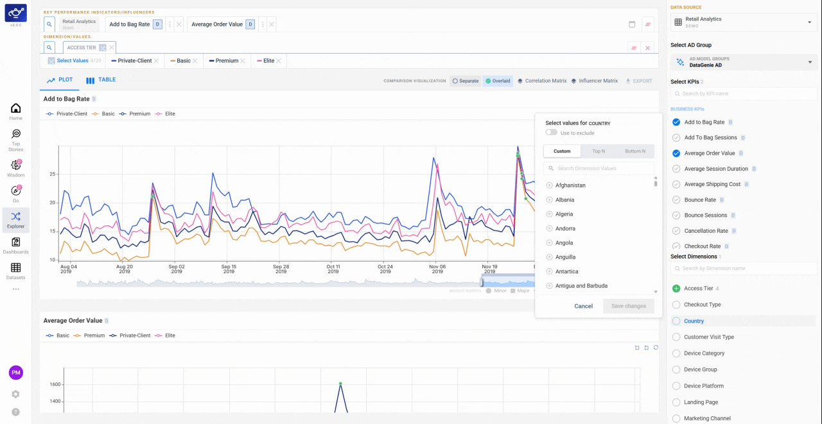Select the Custom tab in country popup
Screen dimensions: 822x424
562,151
